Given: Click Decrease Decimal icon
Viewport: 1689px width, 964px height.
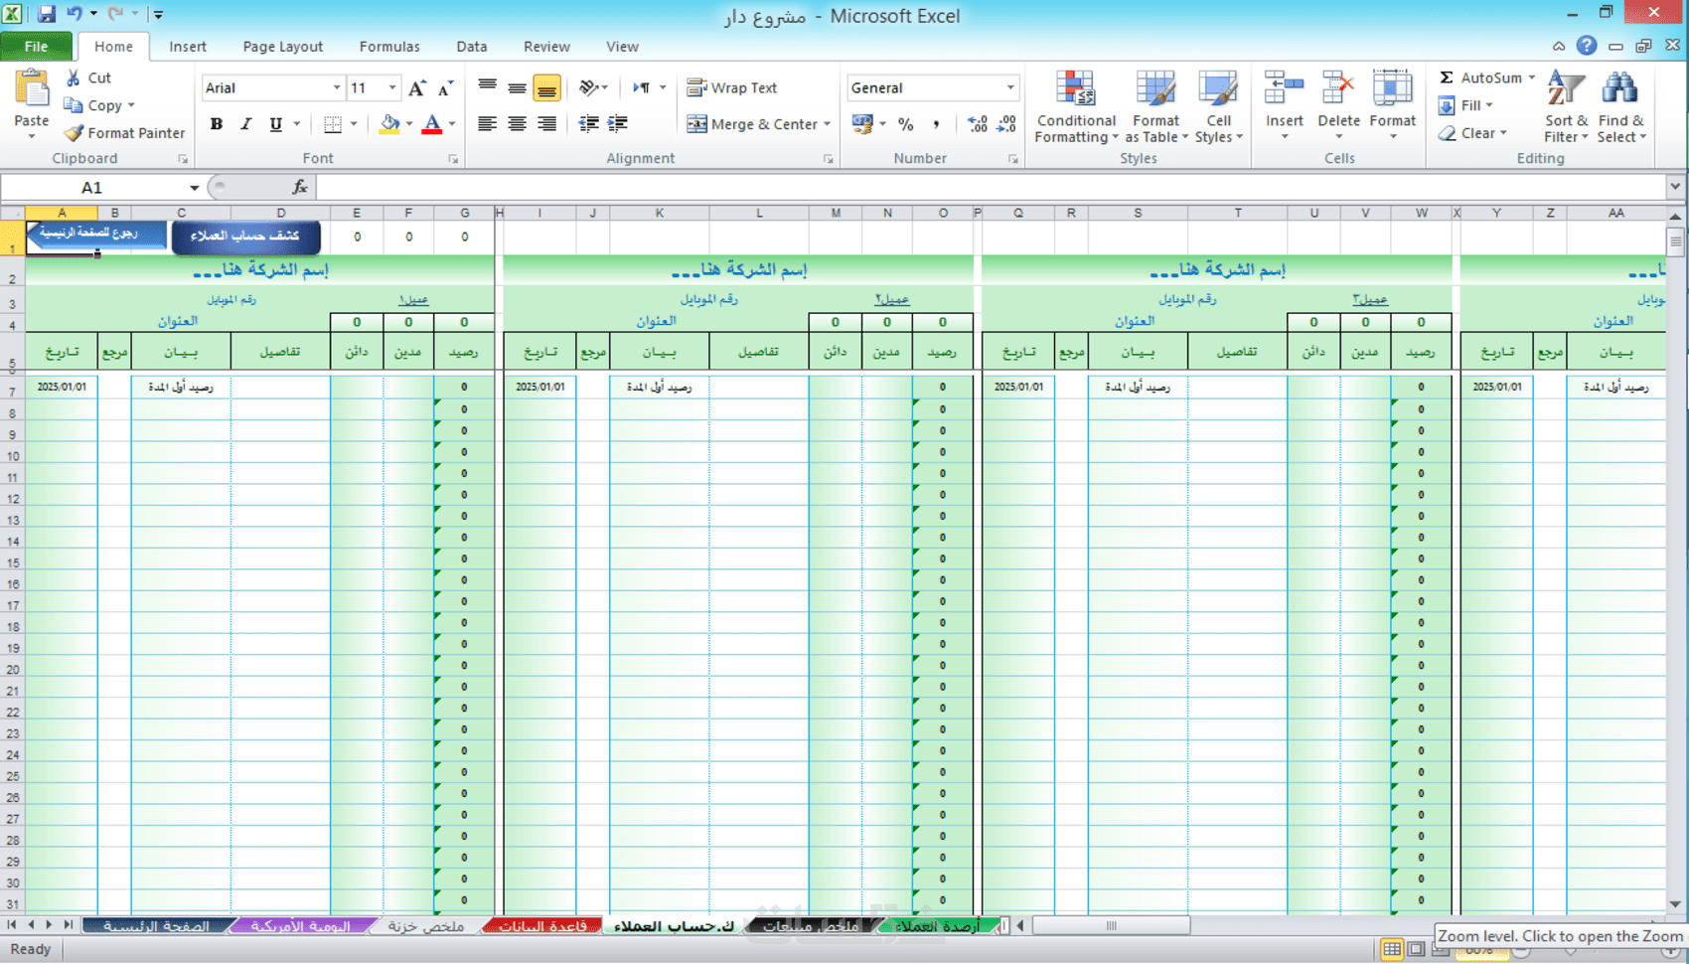Looking at the screenshot, I should (x=1006, y=124).
